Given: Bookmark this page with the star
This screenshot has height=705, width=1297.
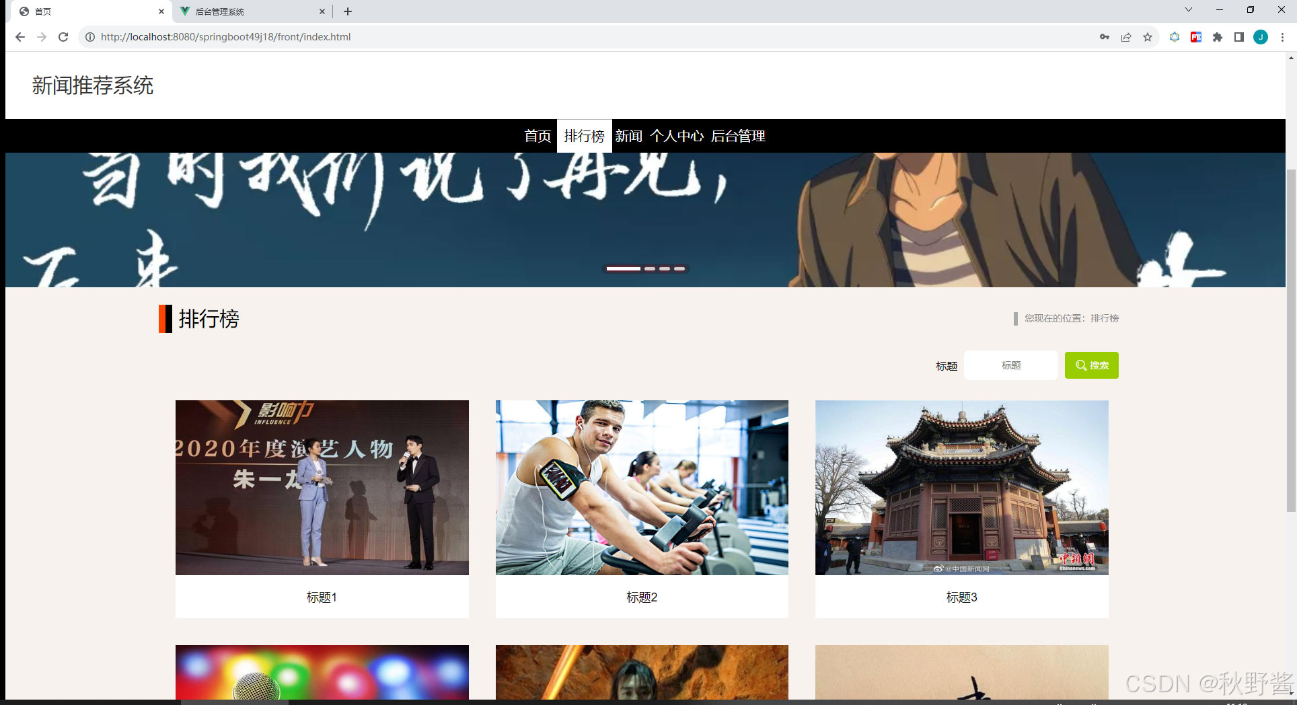Looking at the screenshot, I should tap(1148, 37).
